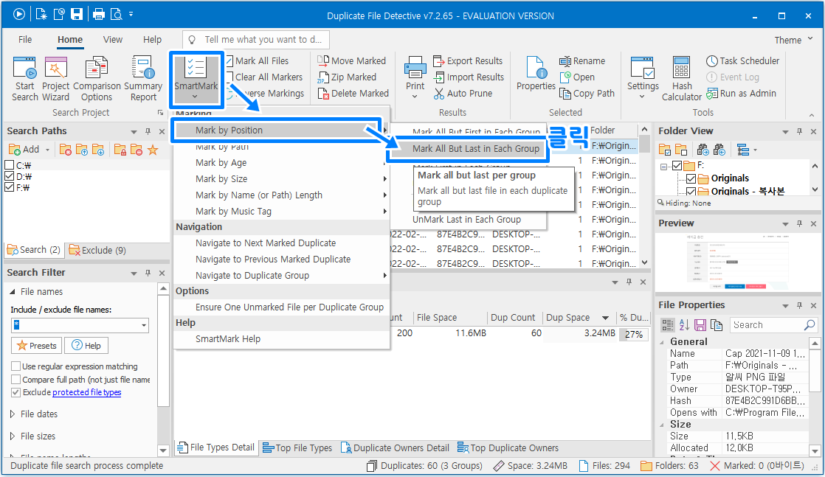Open the Hash Calculator

(681, 79)
